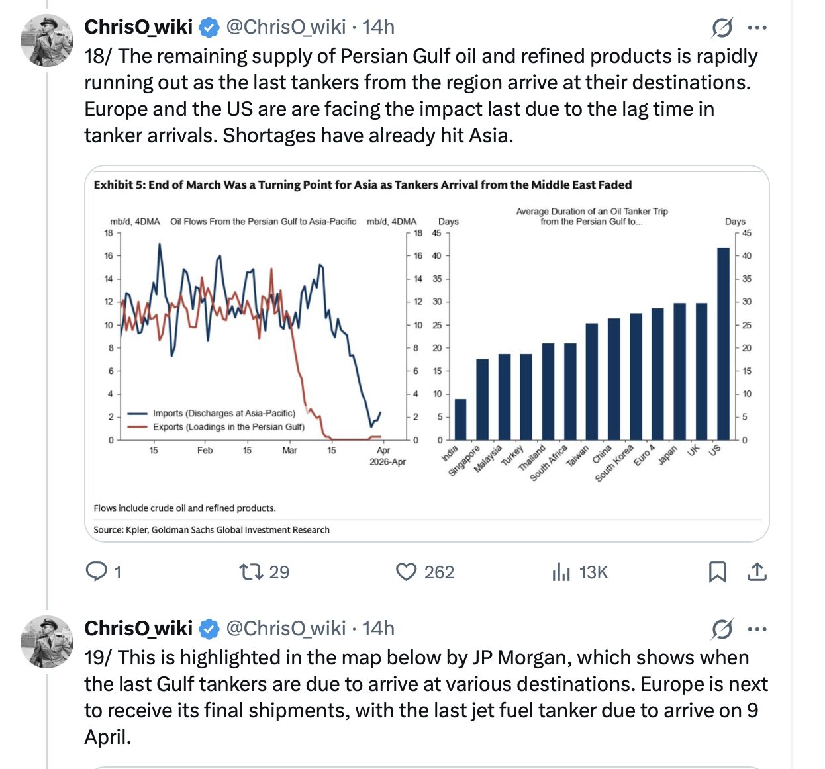Viewport: 825px width, 769px height.
Task: Open more options menu on tweet 18
Action: (757, 28)
